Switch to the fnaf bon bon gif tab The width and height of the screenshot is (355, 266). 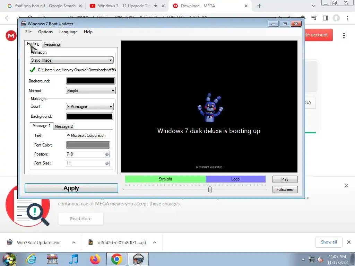(45, 6)
